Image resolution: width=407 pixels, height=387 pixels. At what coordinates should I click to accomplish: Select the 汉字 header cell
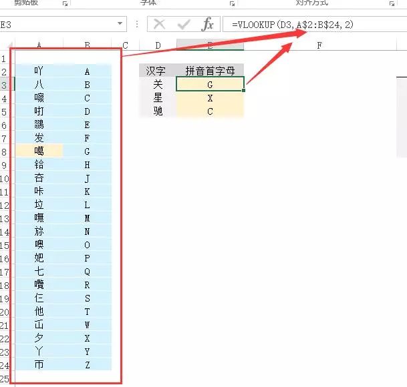tap(158, 71)
